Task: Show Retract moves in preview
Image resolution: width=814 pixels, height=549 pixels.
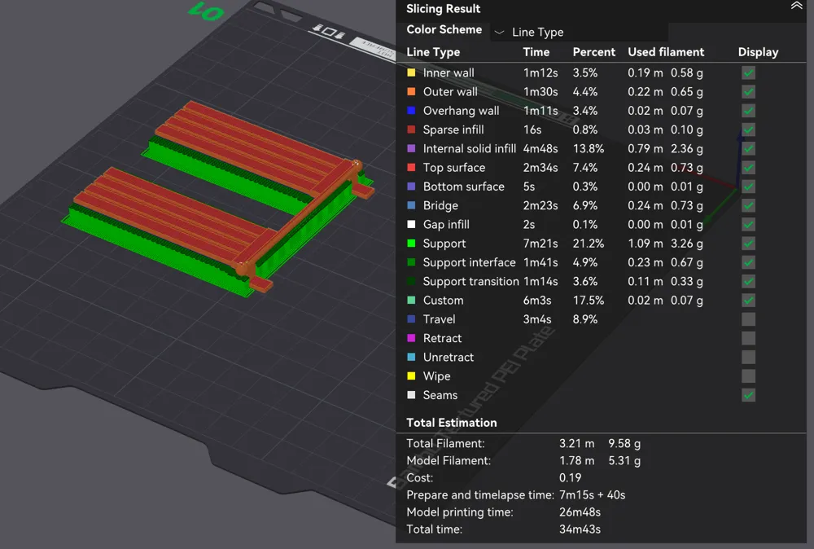Action: tap(748, 339)
